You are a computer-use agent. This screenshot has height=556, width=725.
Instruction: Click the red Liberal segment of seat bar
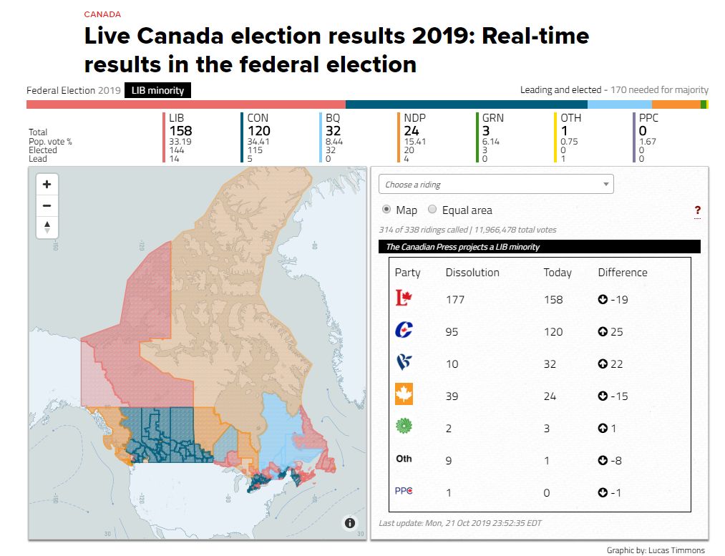(x=186, y=105)
